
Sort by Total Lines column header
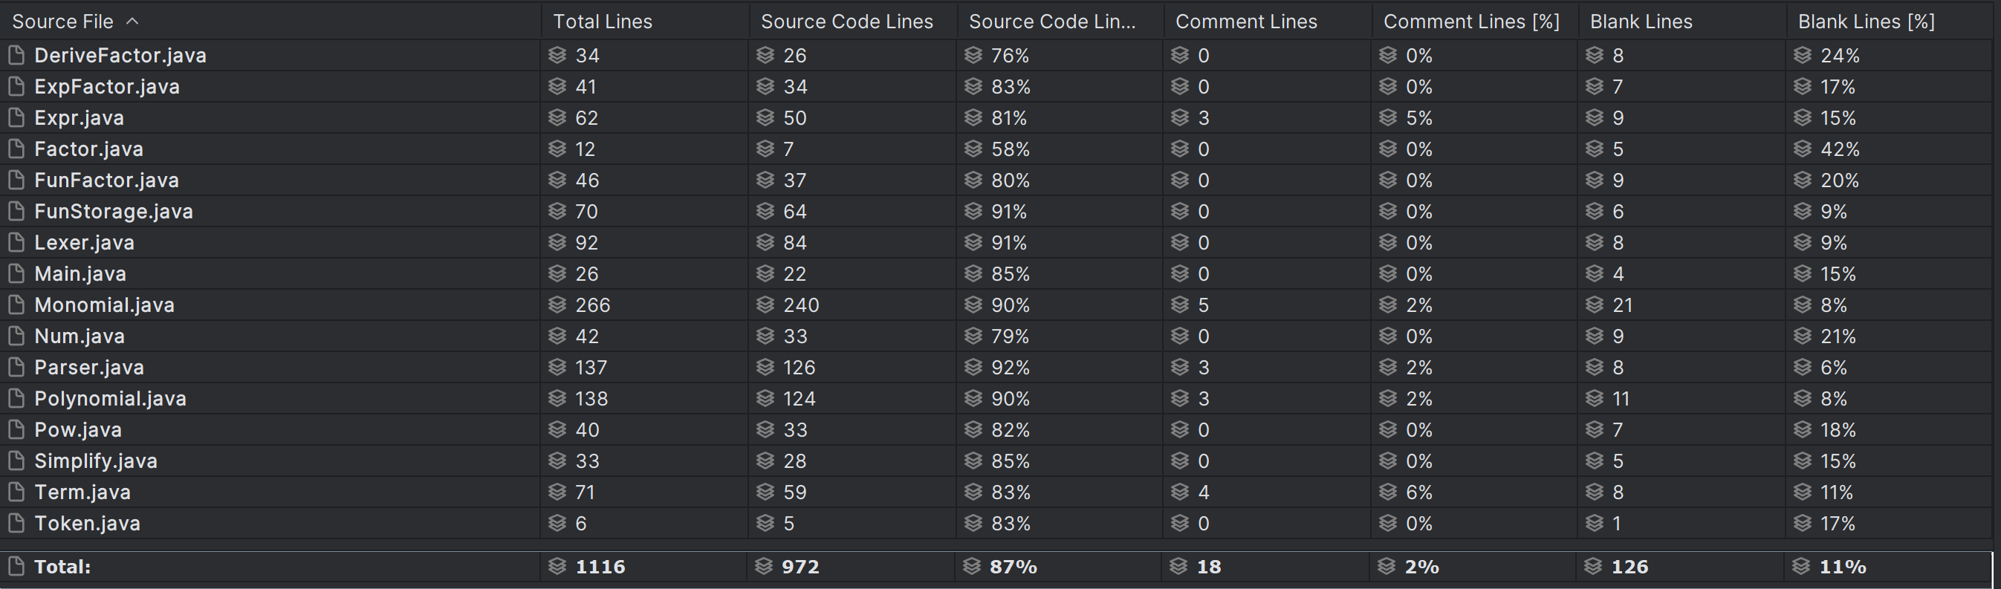[602, 22]
